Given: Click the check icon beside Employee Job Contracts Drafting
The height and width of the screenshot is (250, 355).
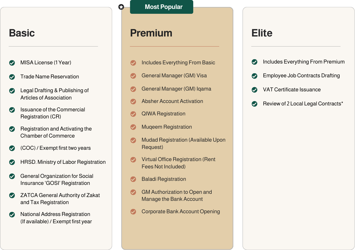Looking at the screenshot, I should [x=254, y=76].
